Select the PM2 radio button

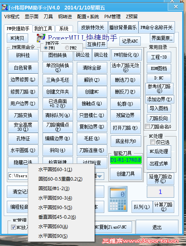[x=67, y=48]
